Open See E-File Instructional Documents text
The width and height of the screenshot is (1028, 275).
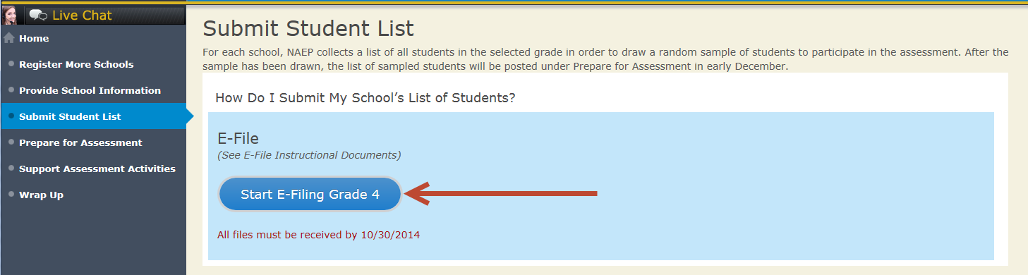coord(309,155)
